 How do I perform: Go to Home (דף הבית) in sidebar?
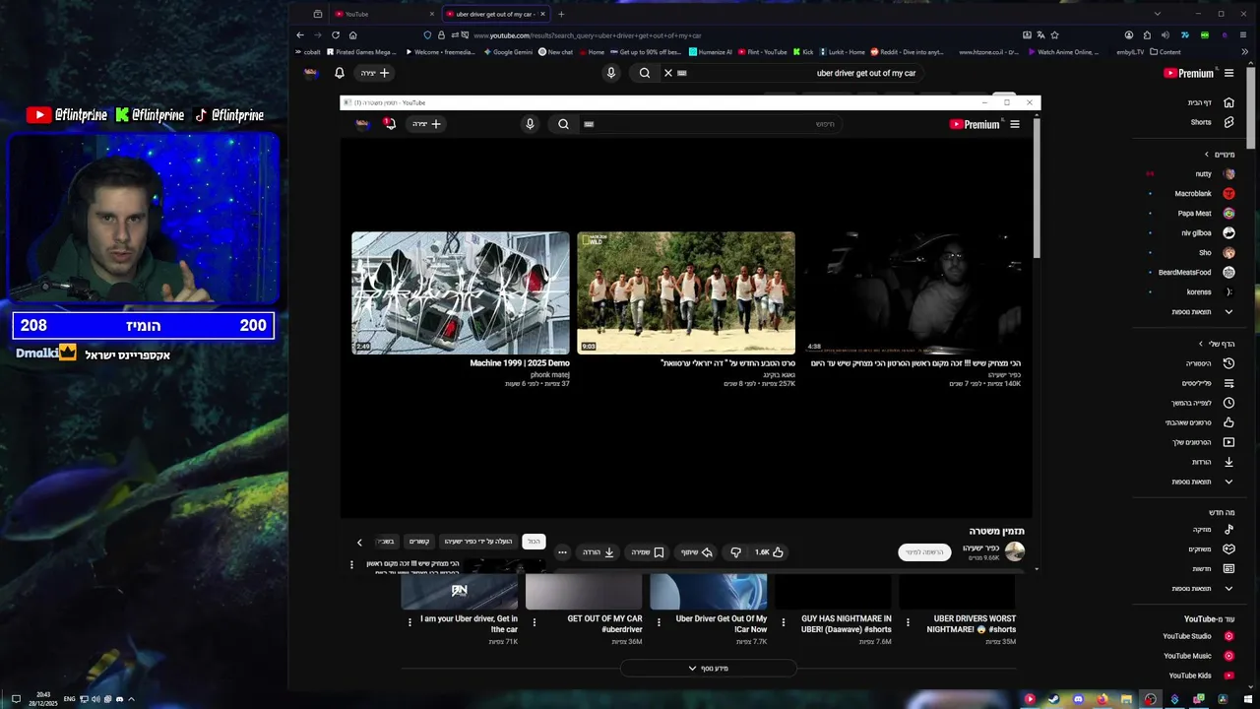tap(1211, 102)
